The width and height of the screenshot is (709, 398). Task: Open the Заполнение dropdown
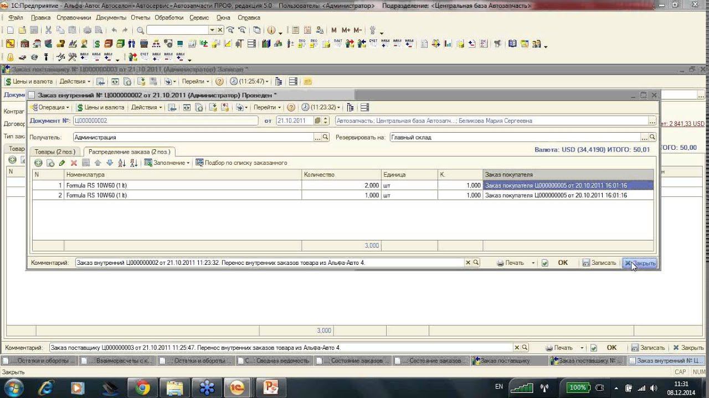[167, 163]
